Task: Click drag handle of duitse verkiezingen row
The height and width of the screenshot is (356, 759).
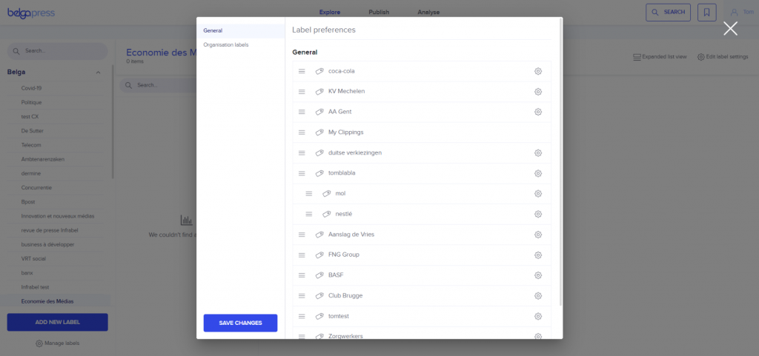Action: [x=302, y=152]
